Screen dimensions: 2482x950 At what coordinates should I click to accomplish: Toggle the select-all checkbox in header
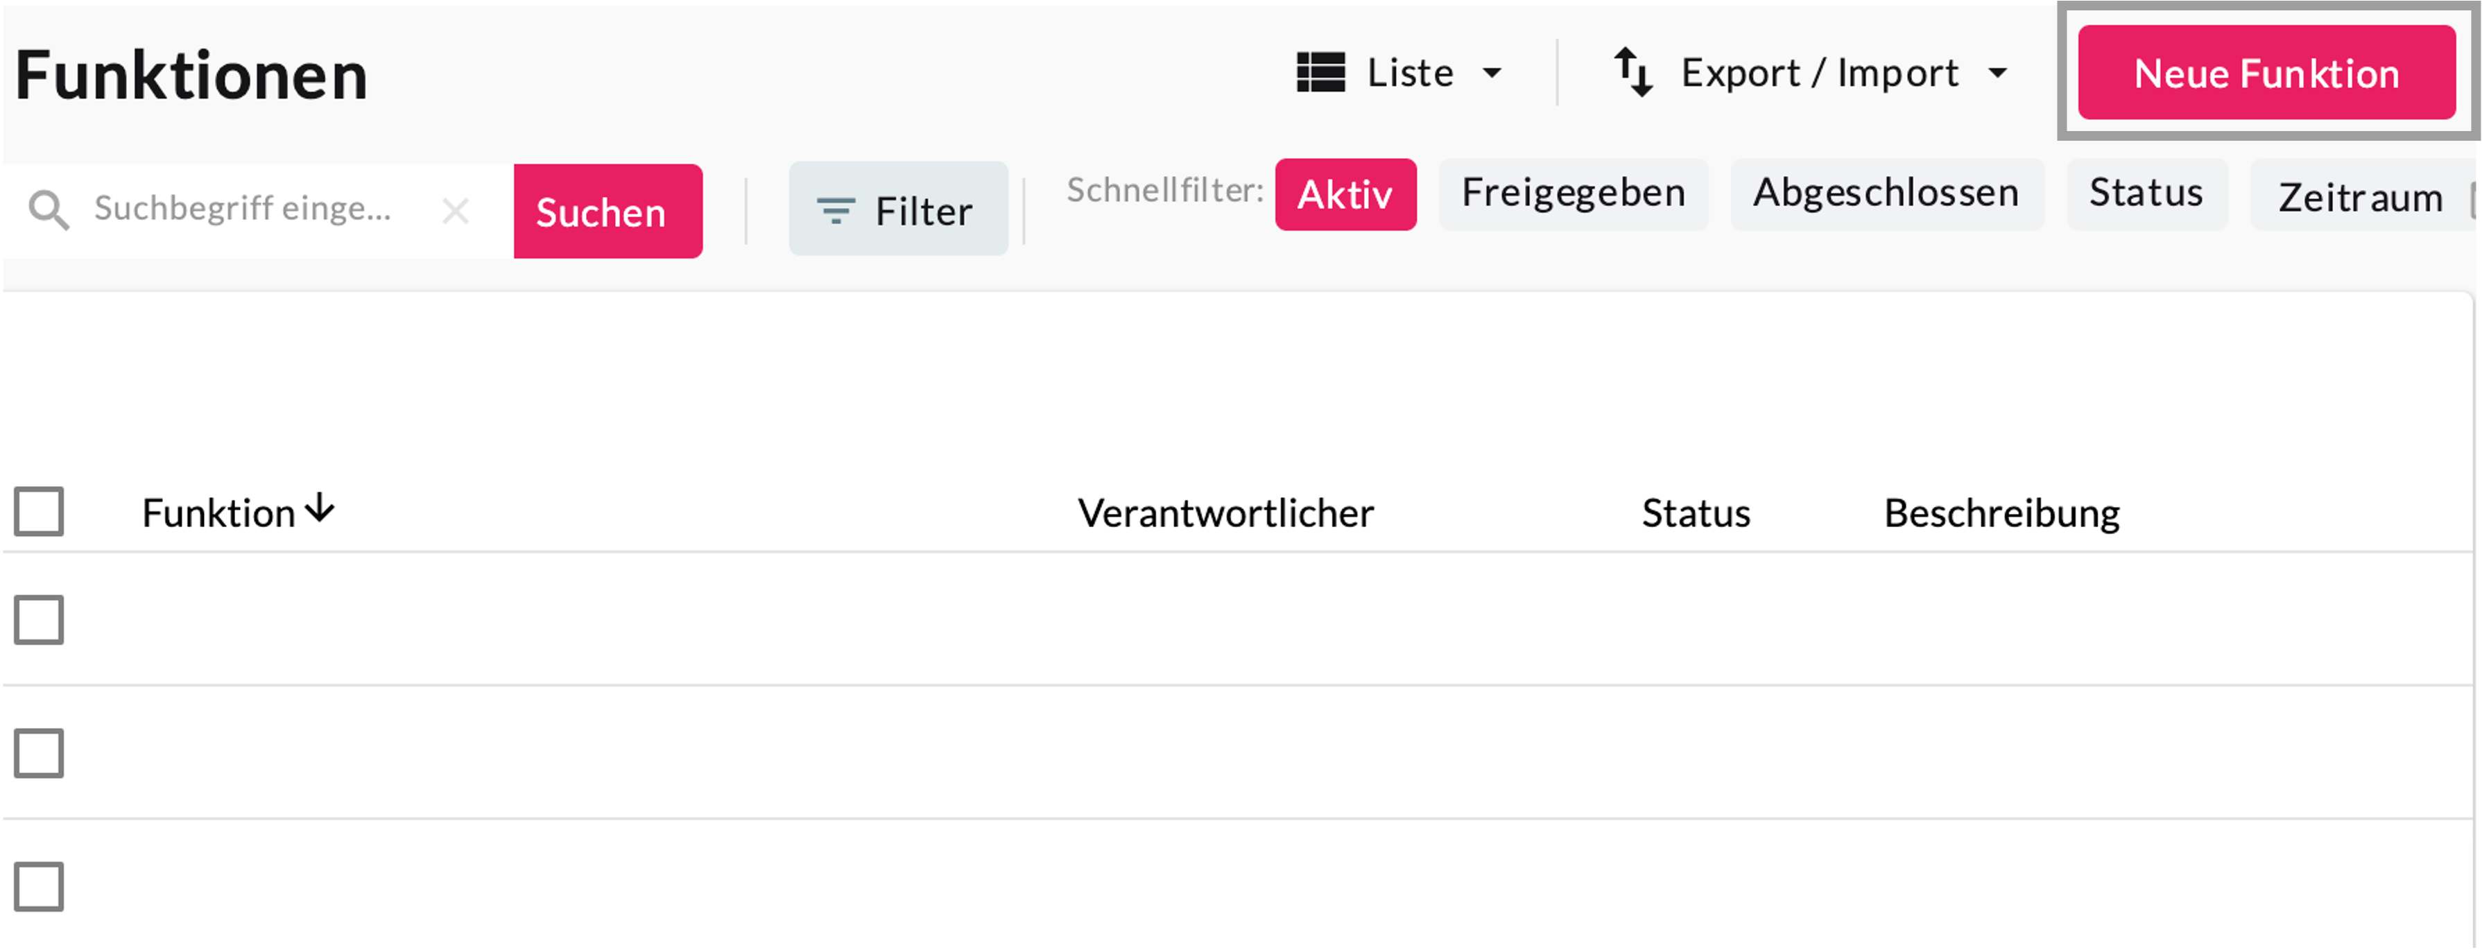coord(40,510)
